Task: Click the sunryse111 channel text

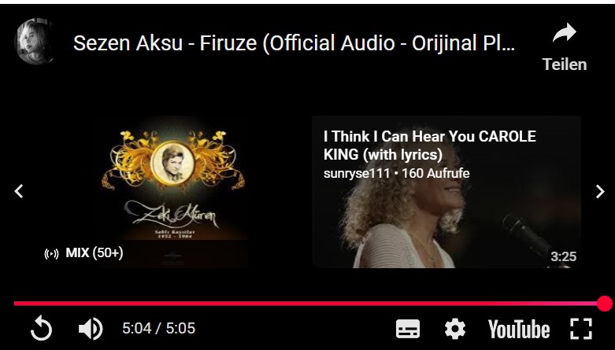Action: 357,173
